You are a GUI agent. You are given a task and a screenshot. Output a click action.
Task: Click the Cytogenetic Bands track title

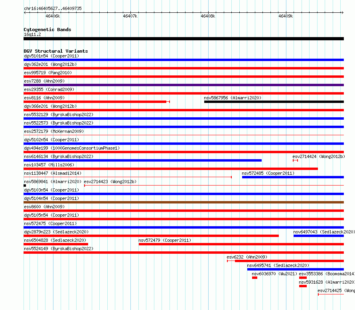pyautogui.click(x=47, y=30)
